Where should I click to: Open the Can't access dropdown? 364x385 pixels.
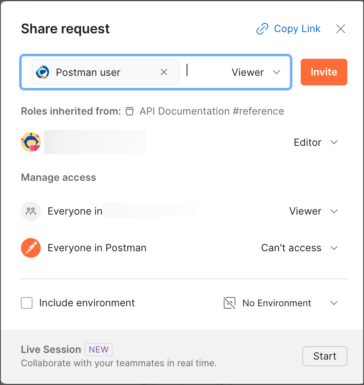(x=299, y=248)
